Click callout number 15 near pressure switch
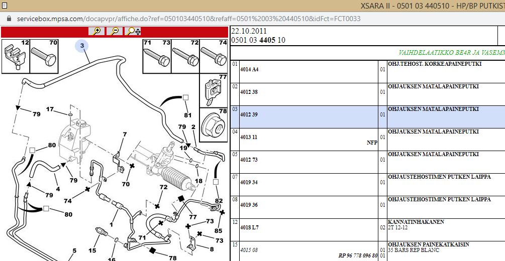 click(x=92, y=250)
